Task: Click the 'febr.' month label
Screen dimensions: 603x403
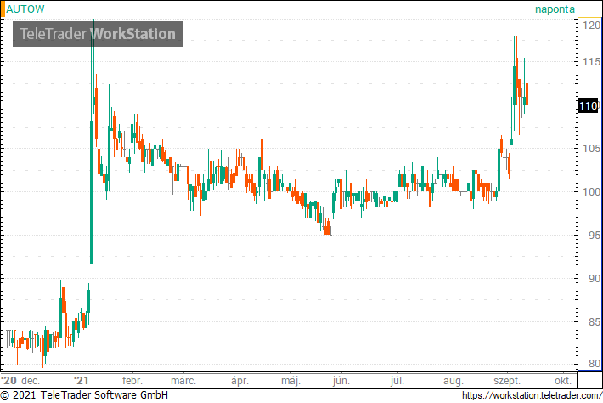Action: tap(132, 381)
